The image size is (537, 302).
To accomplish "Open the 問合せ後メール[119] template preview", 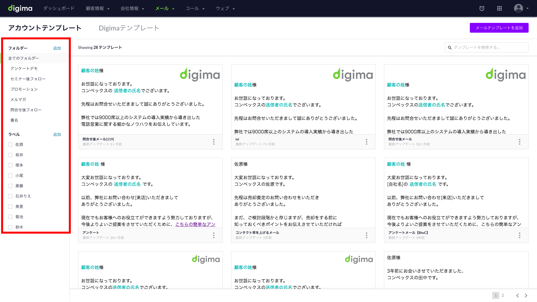I will 150,100.
